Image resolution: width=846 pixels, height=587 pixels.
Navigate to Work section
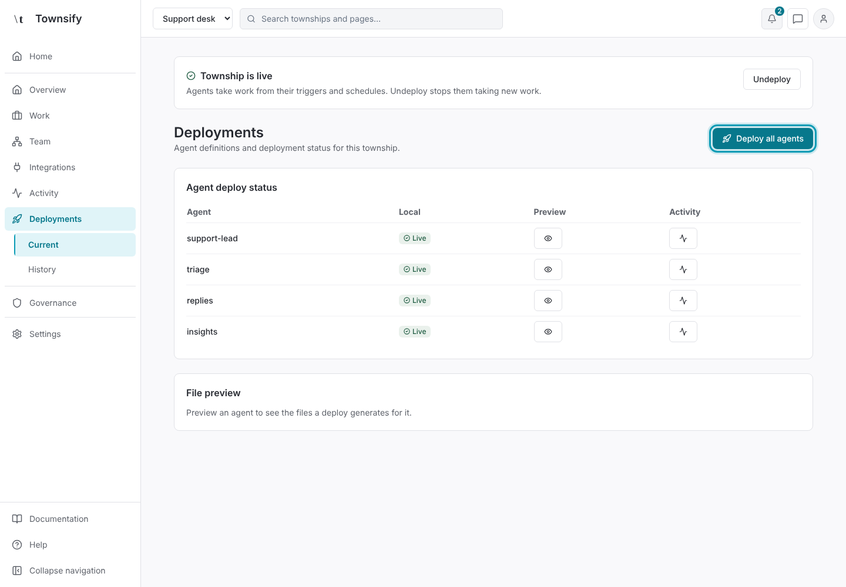(70, 116)
